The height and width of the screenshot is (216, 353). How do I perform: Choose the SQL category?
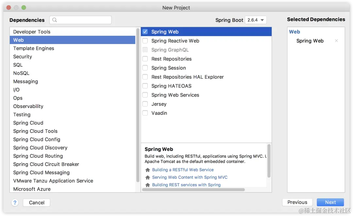(73, 65)
